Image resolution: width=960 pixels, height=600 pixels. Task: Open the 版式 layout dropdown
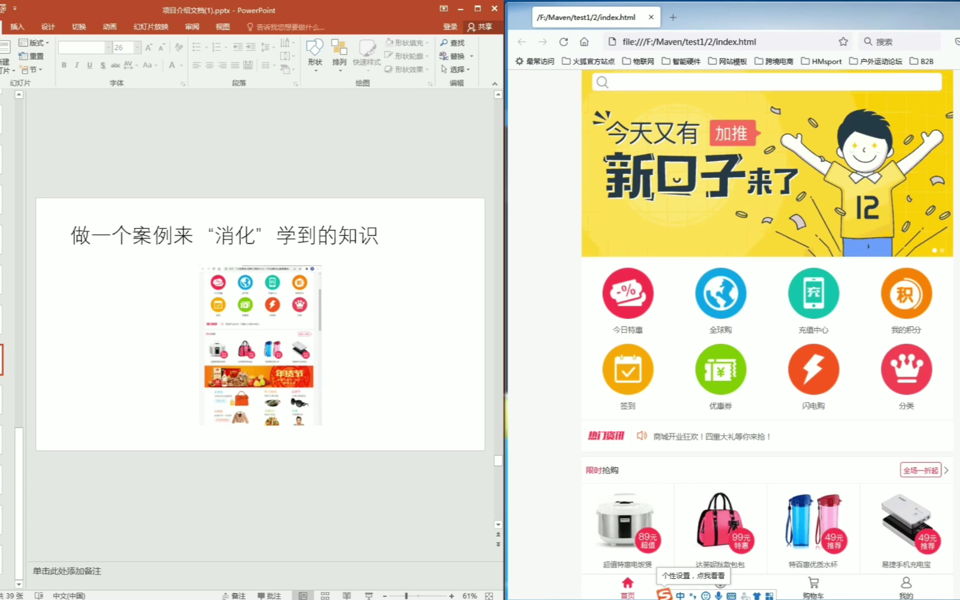click(x=35, y=43)
